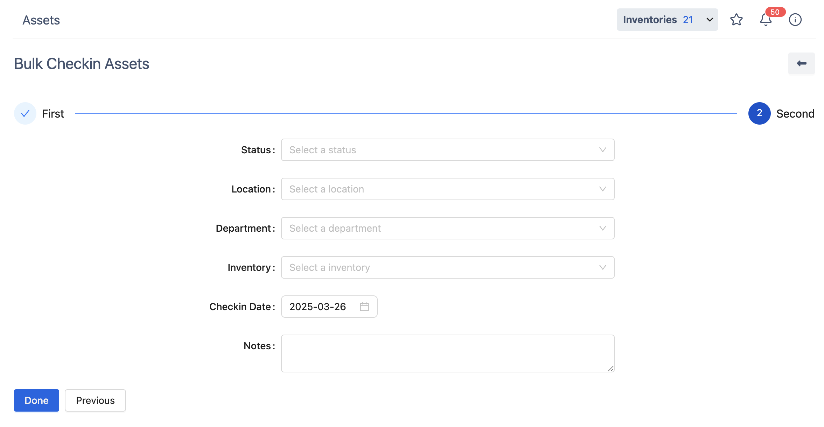This screenshot has height=427, width=824.
Task: Select the First step label
Action: 53,114
